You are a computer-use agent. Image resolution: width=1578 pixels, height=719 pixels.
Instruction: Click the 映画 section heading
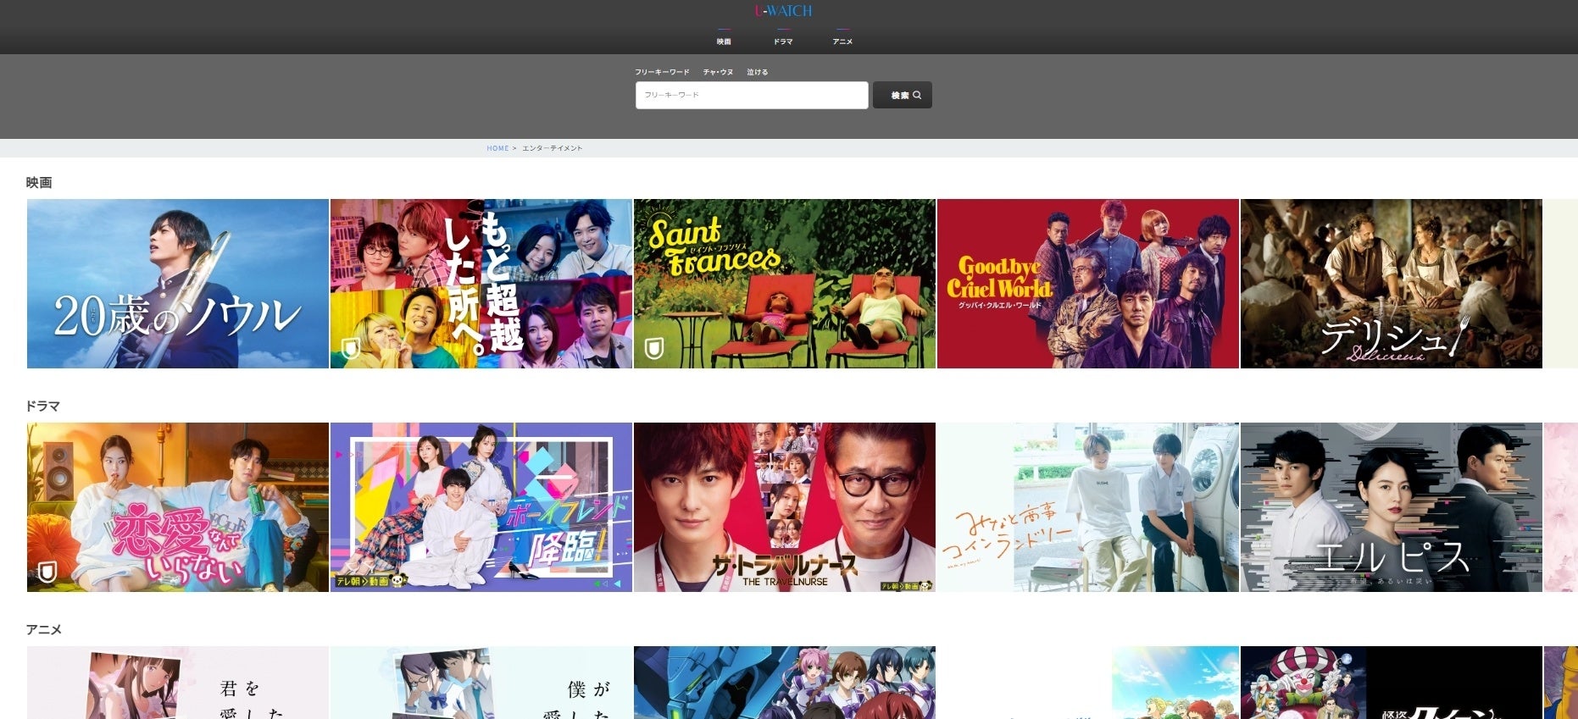[39, 182]
